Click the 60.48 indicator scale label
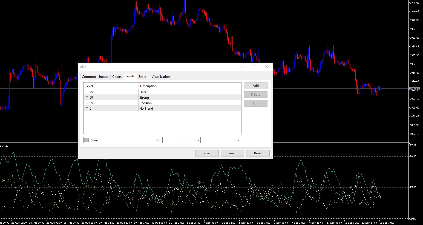The image size is (423, 225). click(413, 144)
